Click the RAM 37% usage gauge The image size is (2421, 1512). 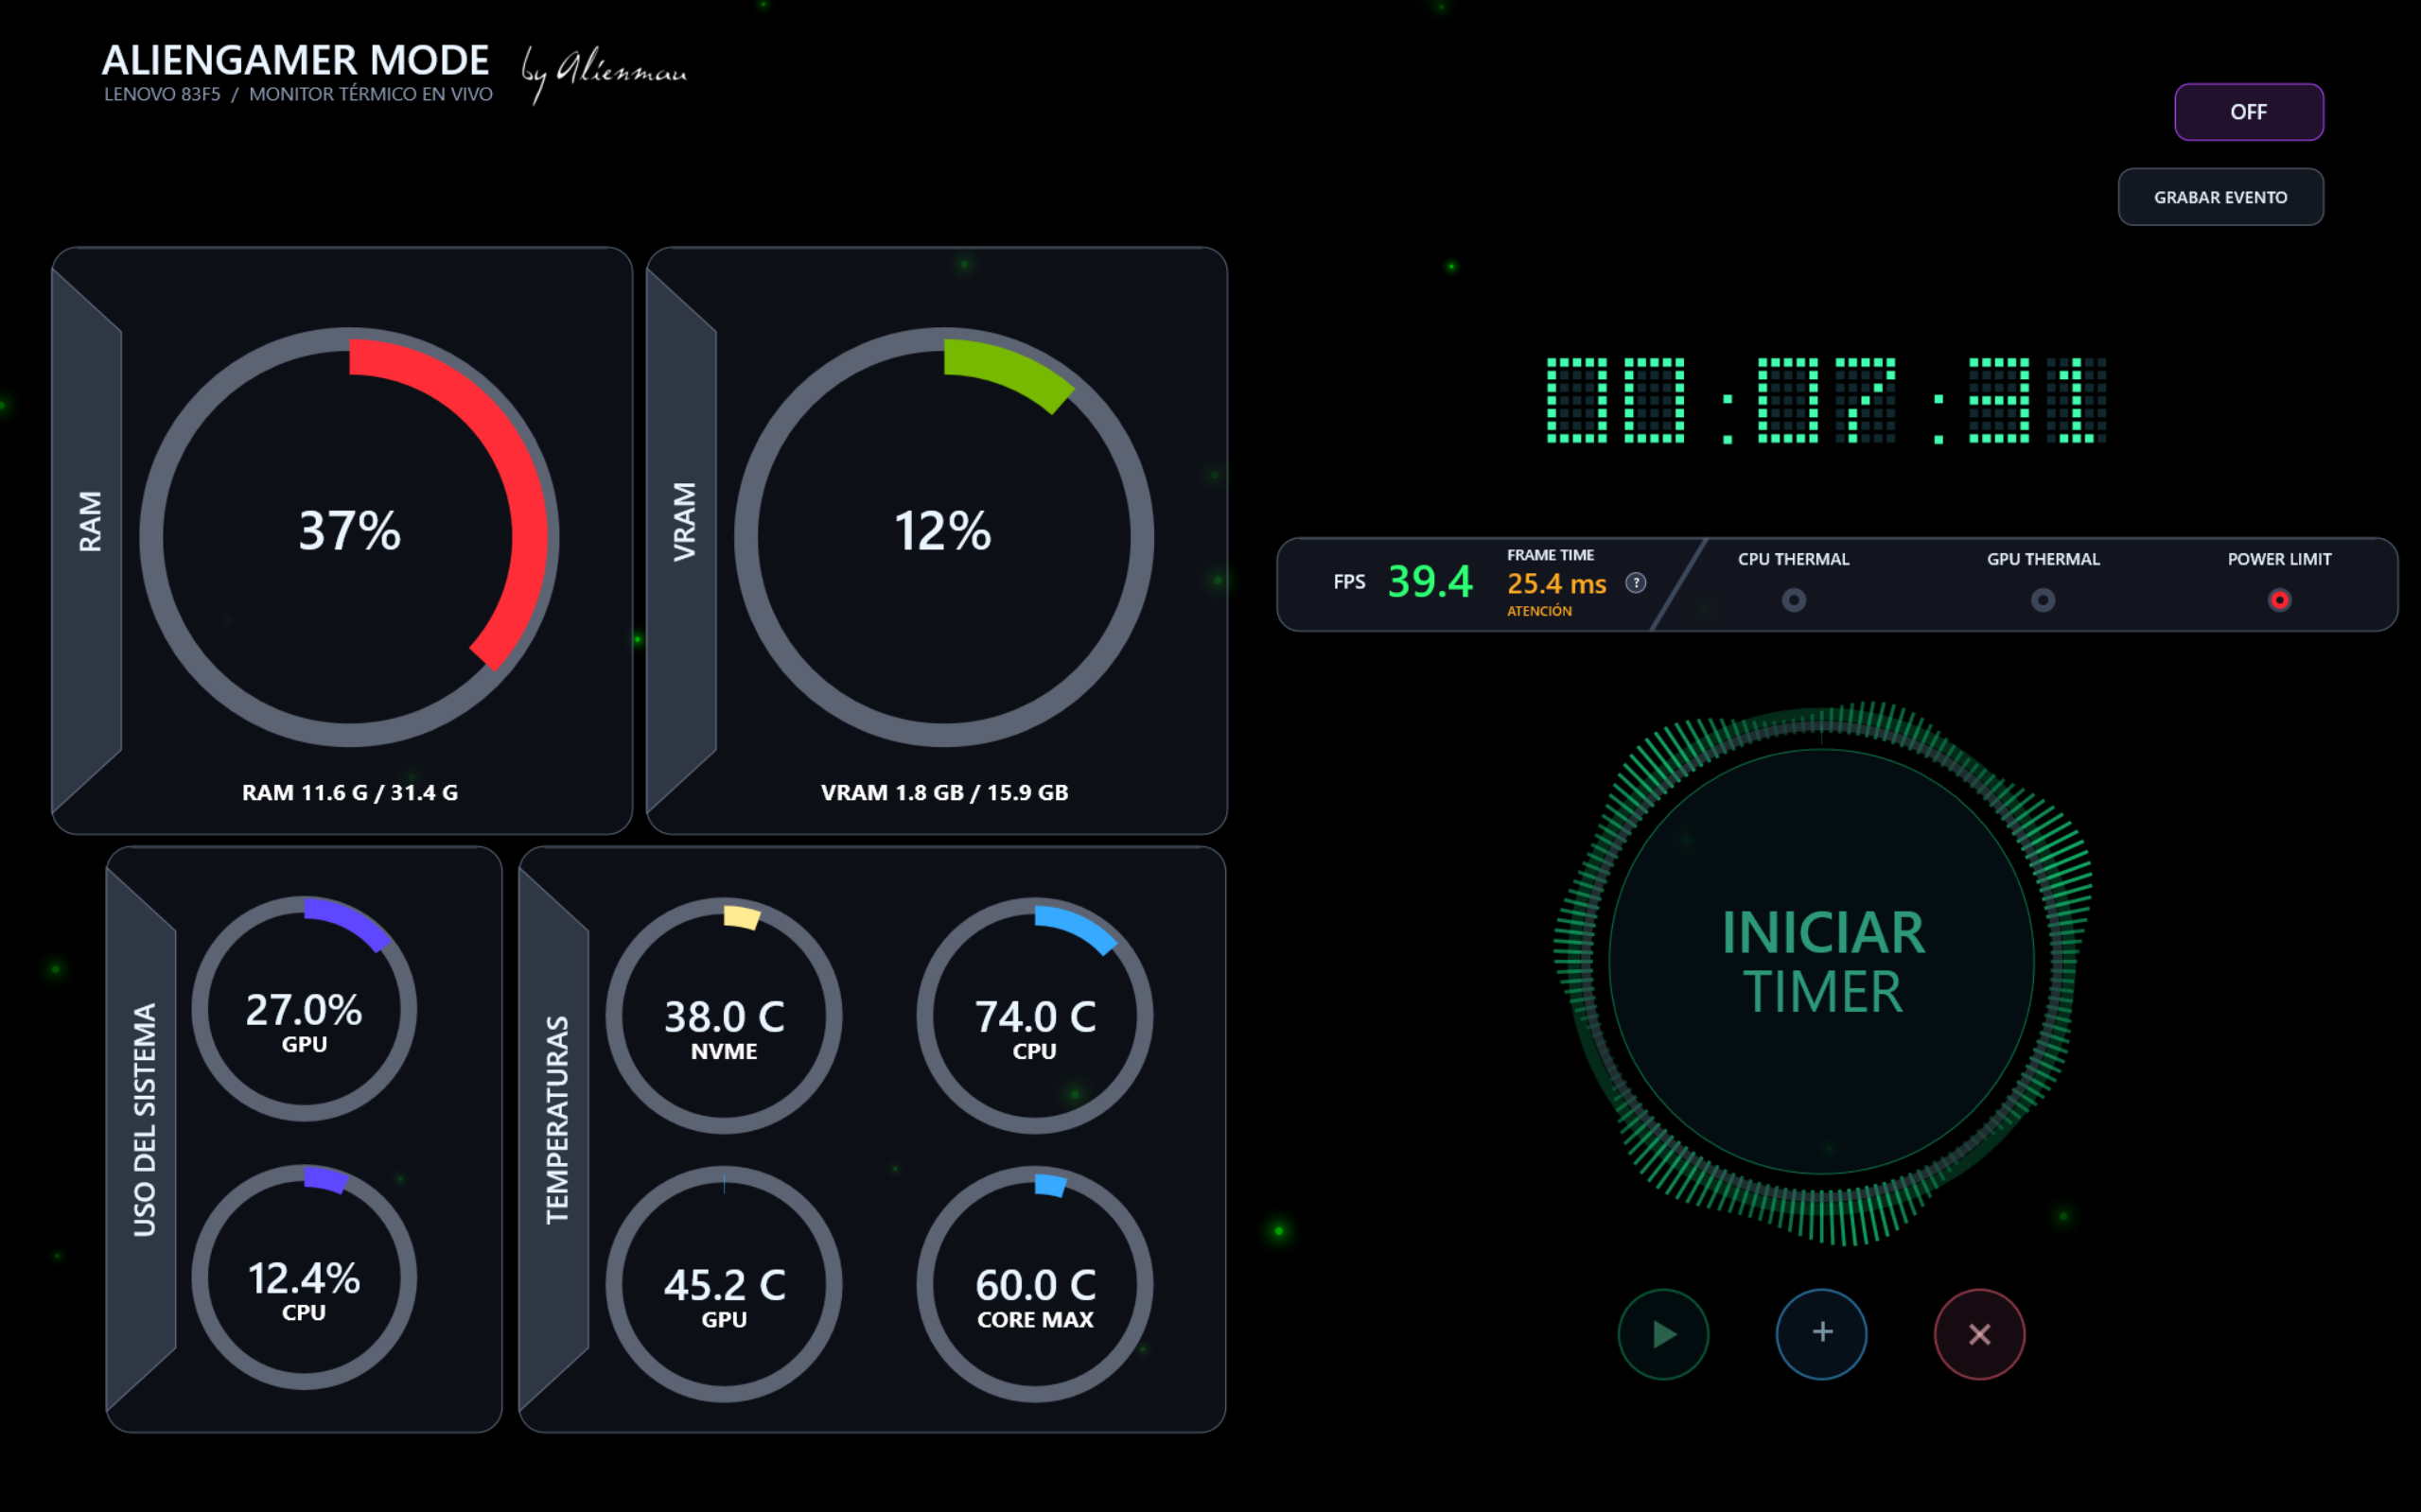[349, 537]
